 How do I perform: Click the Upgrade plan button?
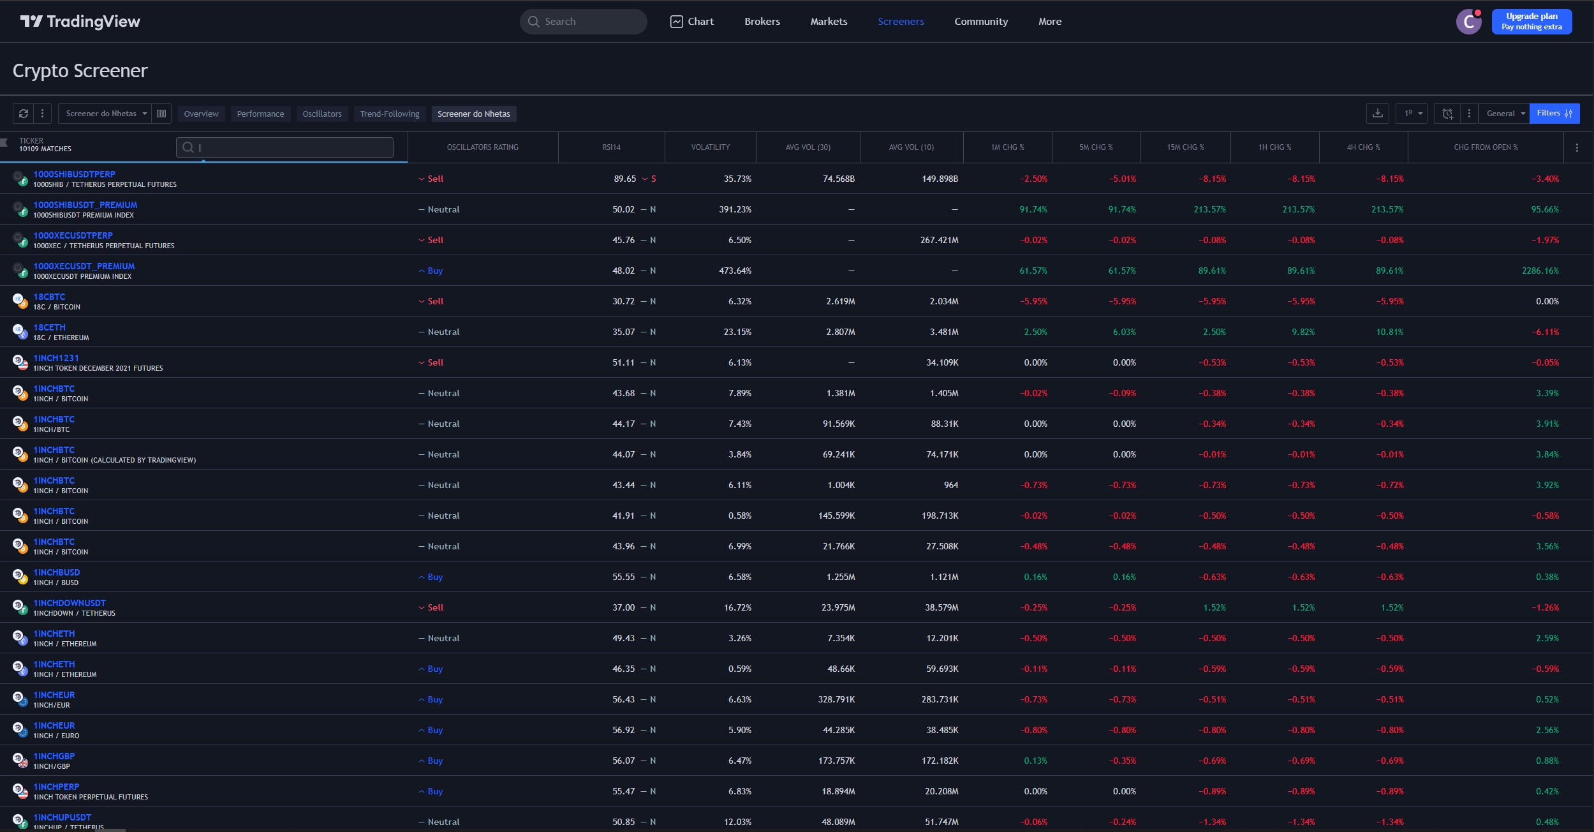coord(1531,21)
